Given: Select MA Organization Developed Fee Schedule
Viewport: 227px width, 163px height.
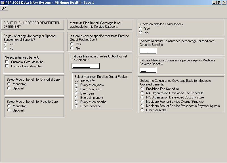Looking at the screenshot, I should (x=142, y=93).
